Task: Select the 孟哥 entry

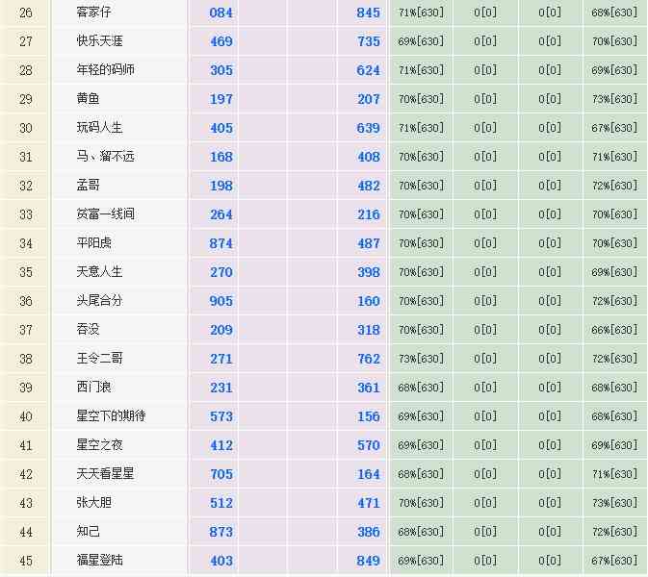Action: (88, 186)
